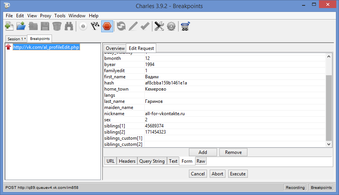Viewport: 339px width, 195px height.
Task: Click the shopping cart purchase icon
Action: point(185,26)
